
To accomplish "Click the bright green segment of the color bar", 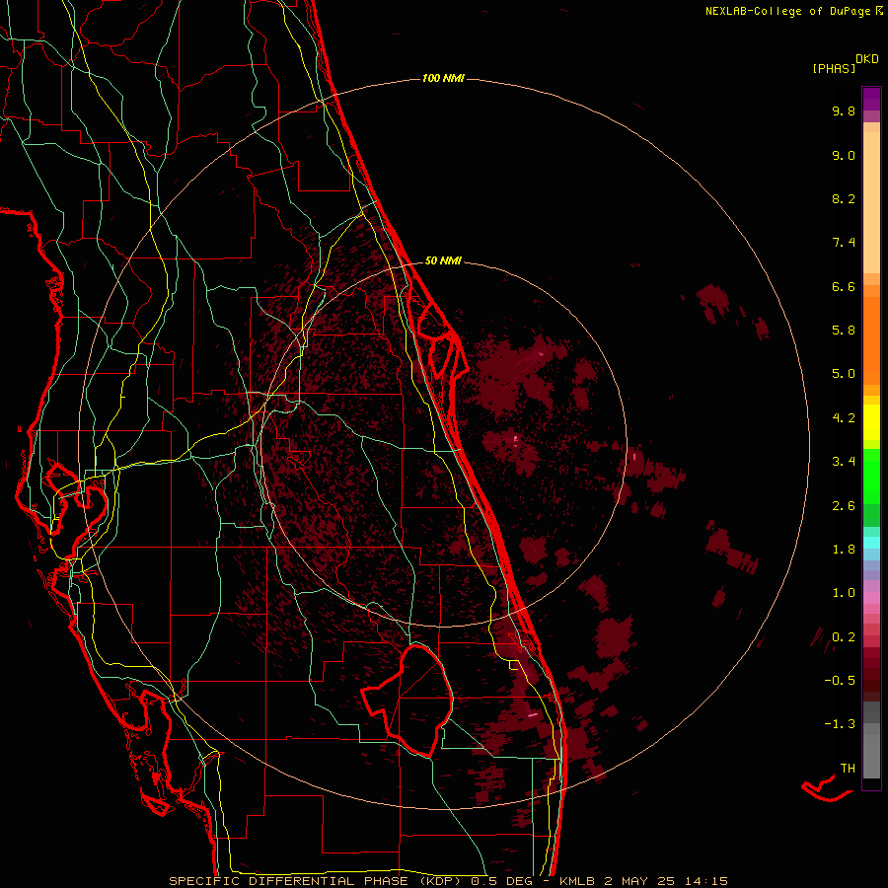I will pos(871,476).
